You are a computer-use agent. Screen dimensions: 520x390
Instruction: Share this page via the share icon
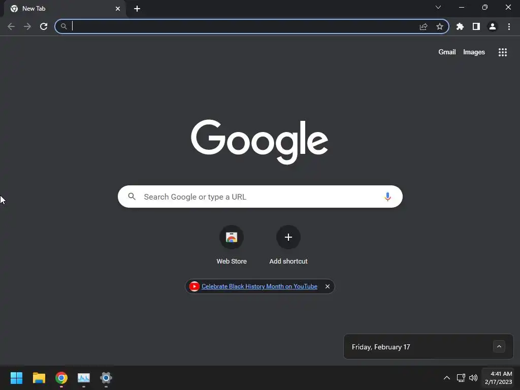(x=424, y=26)
